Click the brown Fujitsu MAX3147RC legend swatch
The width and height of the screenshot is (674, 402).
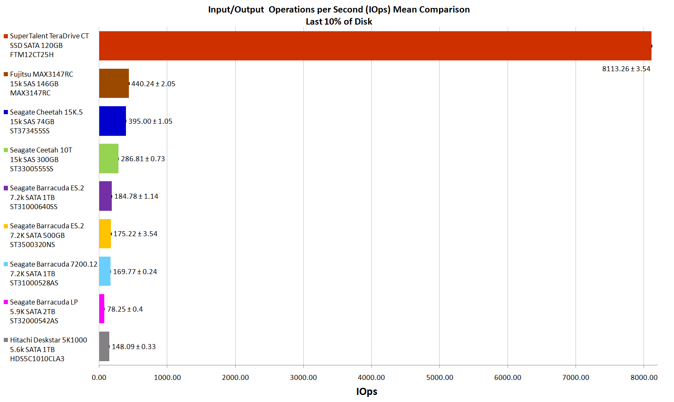point(6,74)
